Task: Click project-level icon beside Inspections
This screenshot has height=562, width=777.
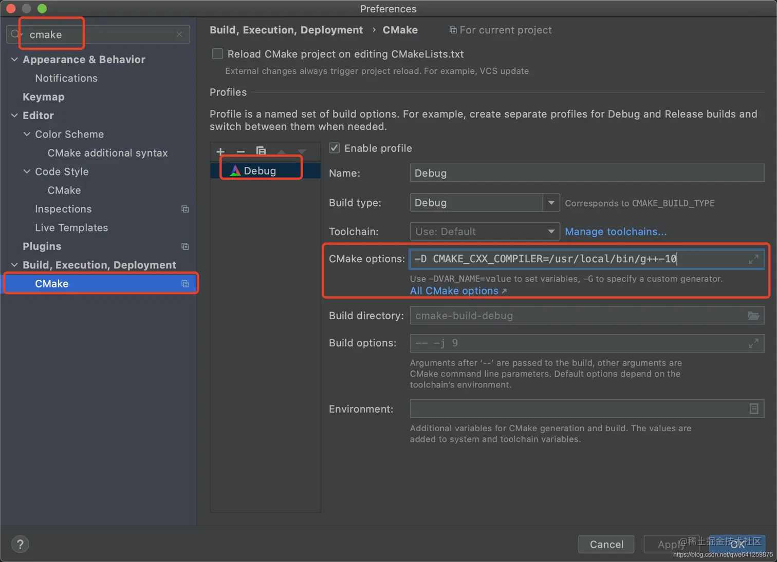Action: (x=185, y=209)
